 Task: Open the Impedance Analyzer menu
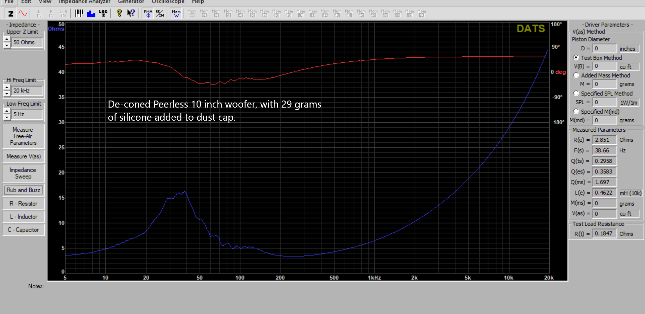tap(85, 2)
